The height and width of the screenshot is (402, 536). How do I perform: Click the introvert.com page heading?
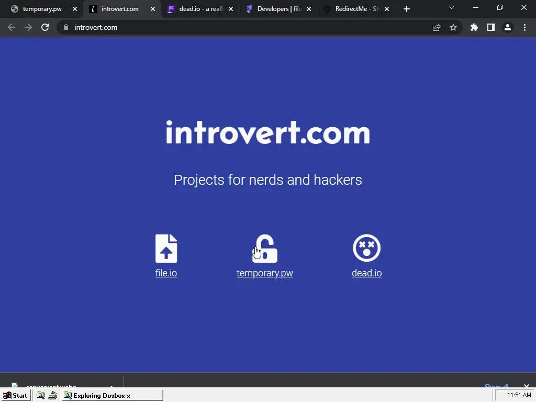[268, 132]
